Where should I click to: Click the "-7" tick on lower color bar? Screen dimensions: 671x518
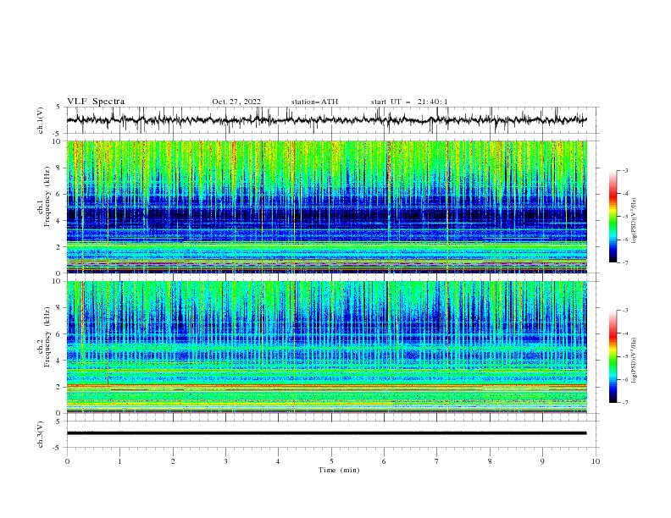coord(624,403)
